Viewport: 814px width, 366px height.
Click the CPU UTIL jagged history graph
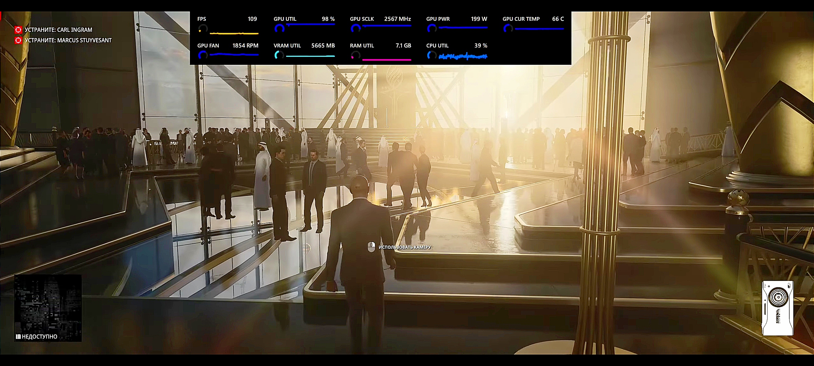coord(463,57)
